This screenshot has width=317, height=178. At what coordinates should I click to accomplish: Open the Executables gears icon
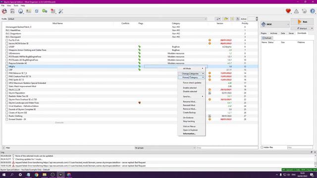(x=45, y=11)
